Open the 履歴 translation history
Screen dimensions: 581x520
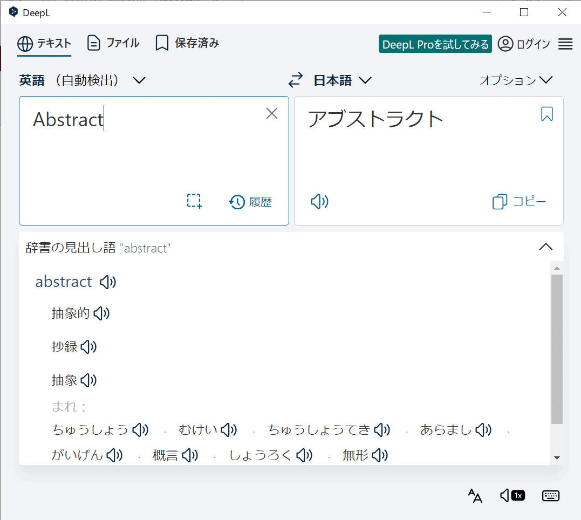tap(250, 201)
